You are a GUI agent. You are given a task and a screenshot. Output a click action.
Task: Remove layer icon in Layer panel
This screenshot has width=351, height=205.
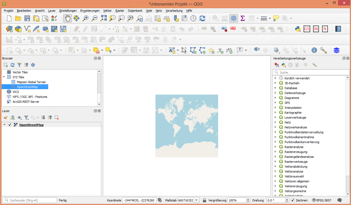point(57,117)
